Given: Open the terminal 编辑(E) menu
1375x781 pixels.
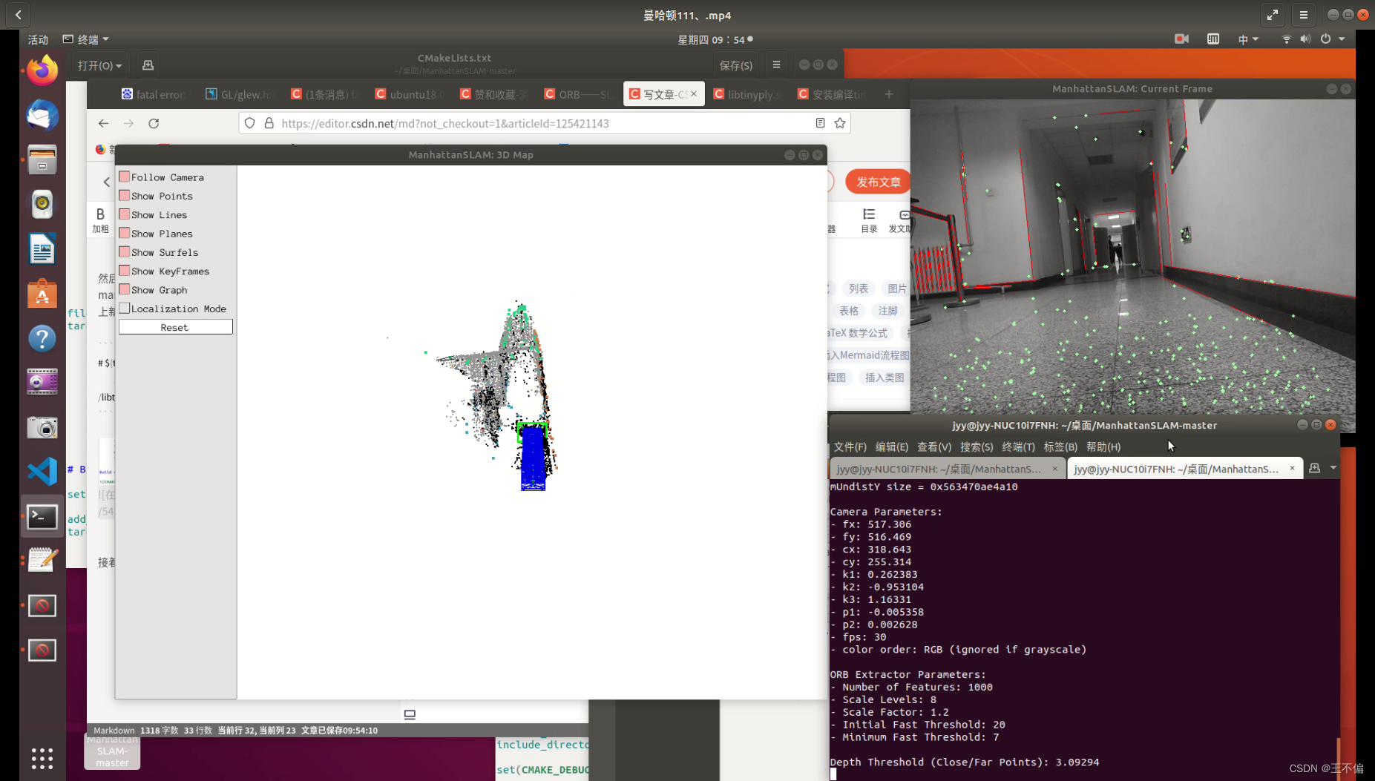Looking at the screenshot, I should [x=891, y=446].
